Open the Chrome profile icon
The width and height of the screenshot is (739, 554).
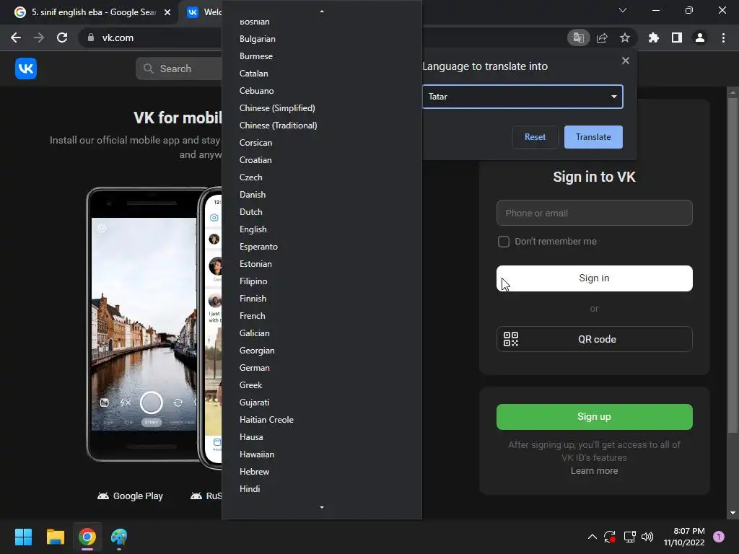click(700, 38)
